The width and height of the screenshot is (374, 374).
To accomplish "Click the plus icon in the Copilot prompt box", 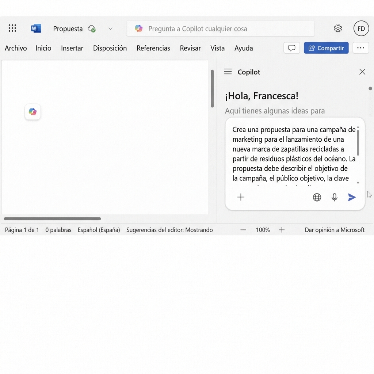I will pyautogui.click(x=241, y=197).
